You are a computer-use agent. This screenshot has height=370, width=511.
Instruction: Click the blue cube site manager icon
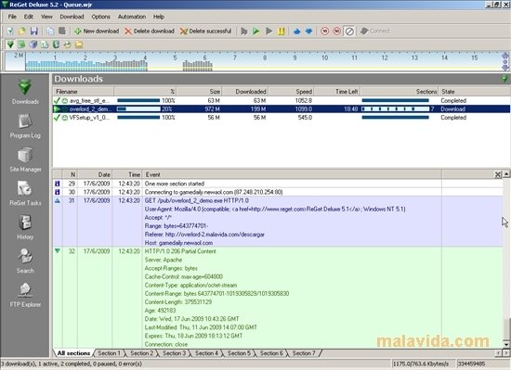(33, 45)
